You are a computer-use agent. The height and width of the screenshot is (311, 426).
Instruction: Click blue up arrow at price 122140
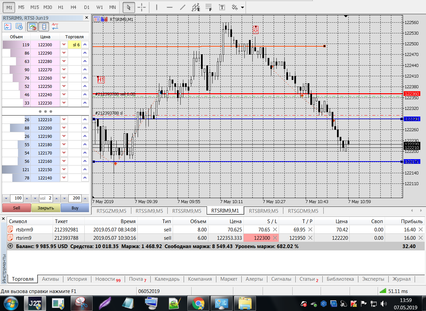pos(85,178)
